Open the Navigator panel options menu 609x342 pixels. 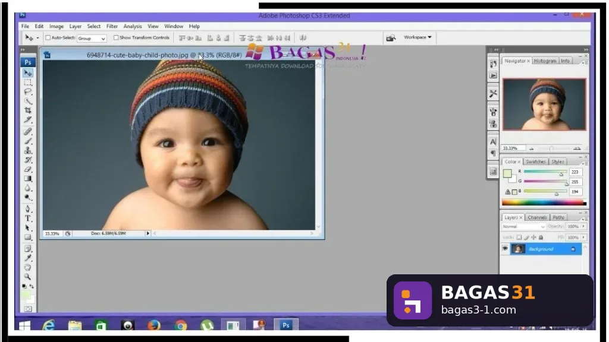coord(584,62)
